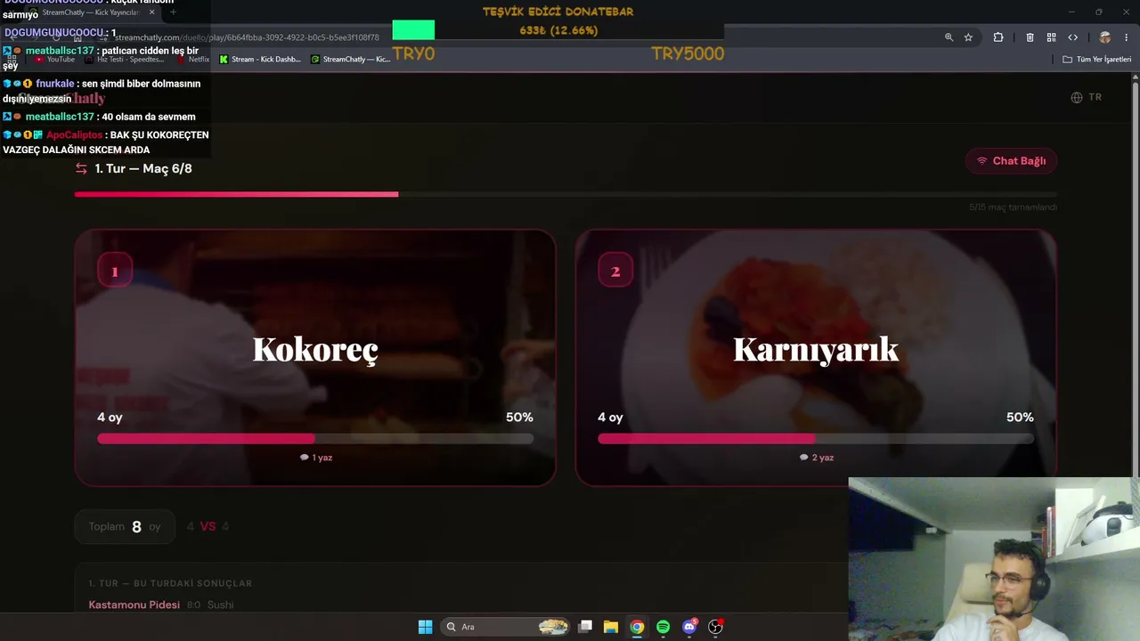Click the '1. Tur — Maç 6/8' heading
1140x641 pixels.
click(142, 168)
